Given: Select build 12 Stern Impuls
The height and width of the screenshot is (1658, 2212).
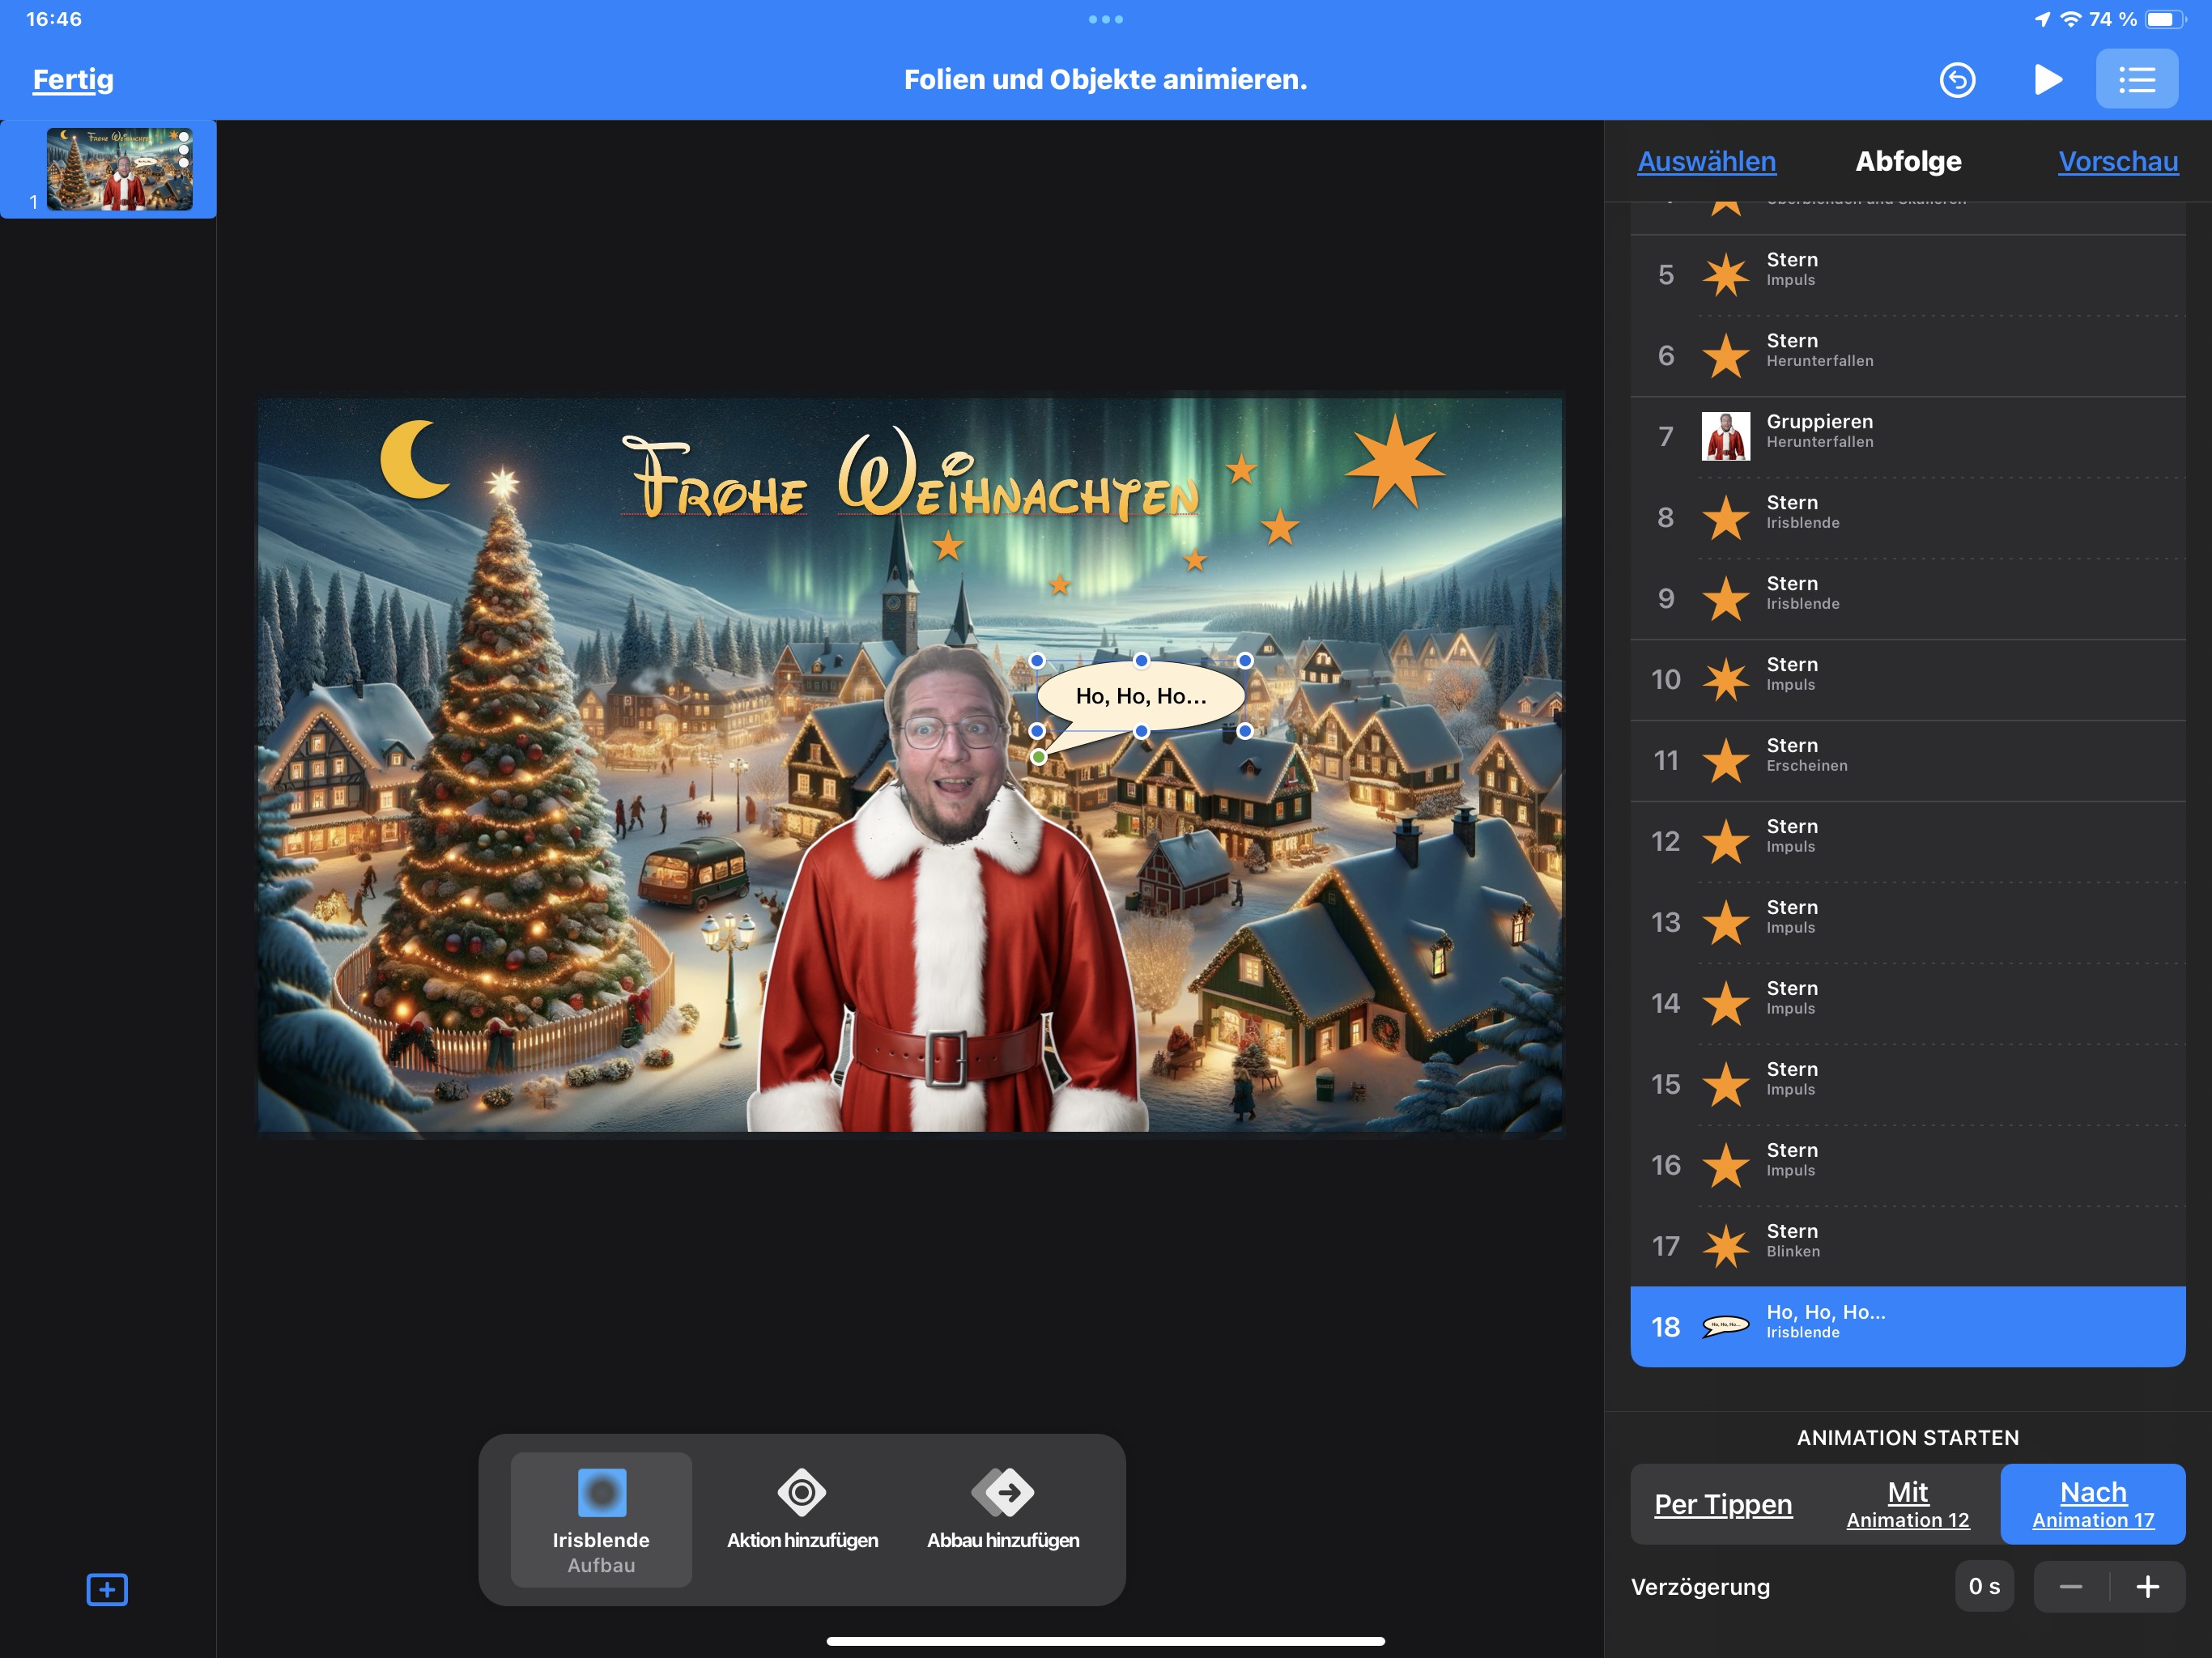Looking at the screenshot, I should (x=1907, y=842).
